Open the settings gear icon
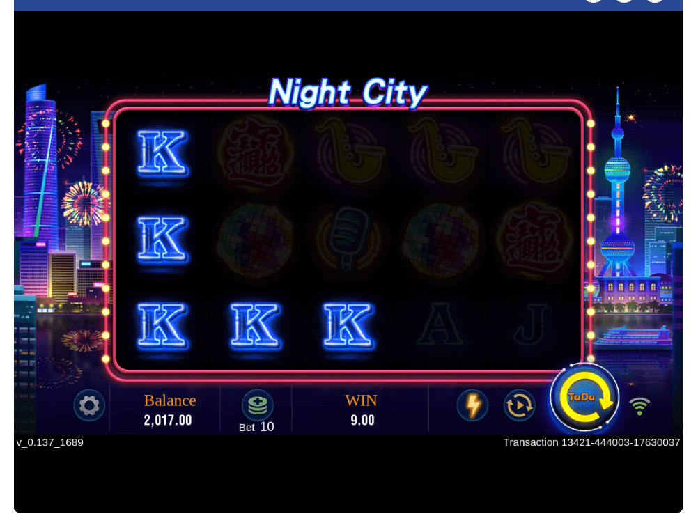This screenshot has width=698, height=523. [89, 405]
